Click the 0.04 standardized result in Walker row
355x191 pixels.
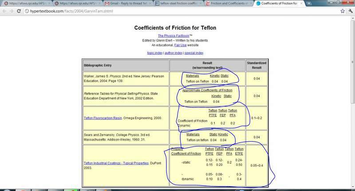(257, 79)
